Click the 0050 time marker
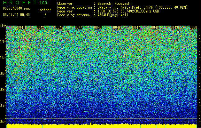The height and width of the screenshot is (128, 201). coord(193,28)
